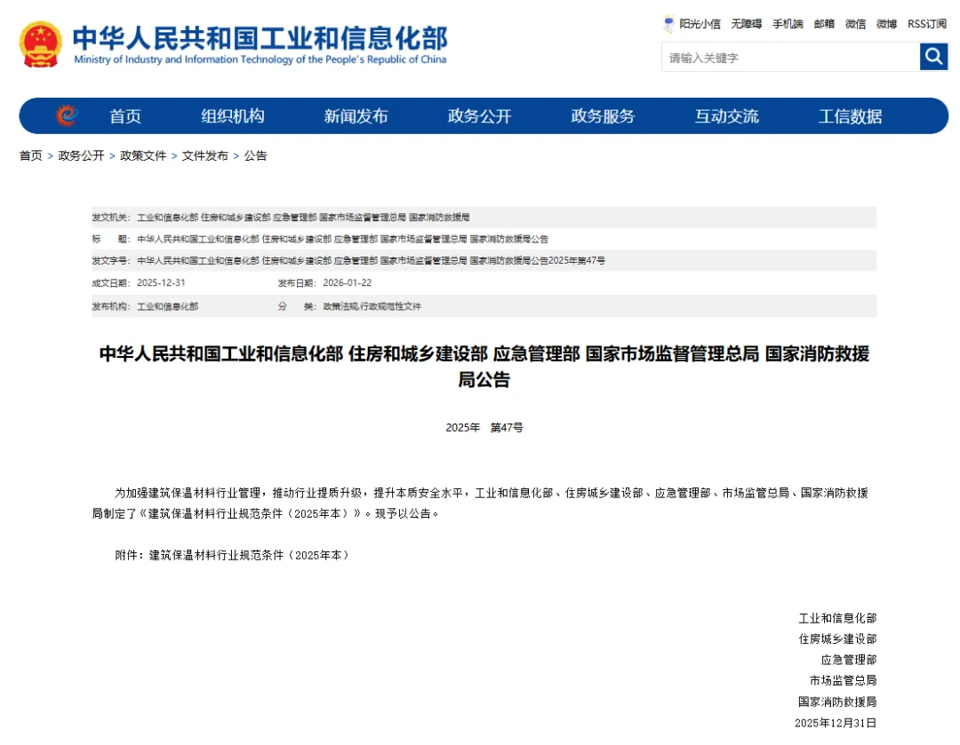Open the 阳光小信 assistant link

click(x=700, y=24)
